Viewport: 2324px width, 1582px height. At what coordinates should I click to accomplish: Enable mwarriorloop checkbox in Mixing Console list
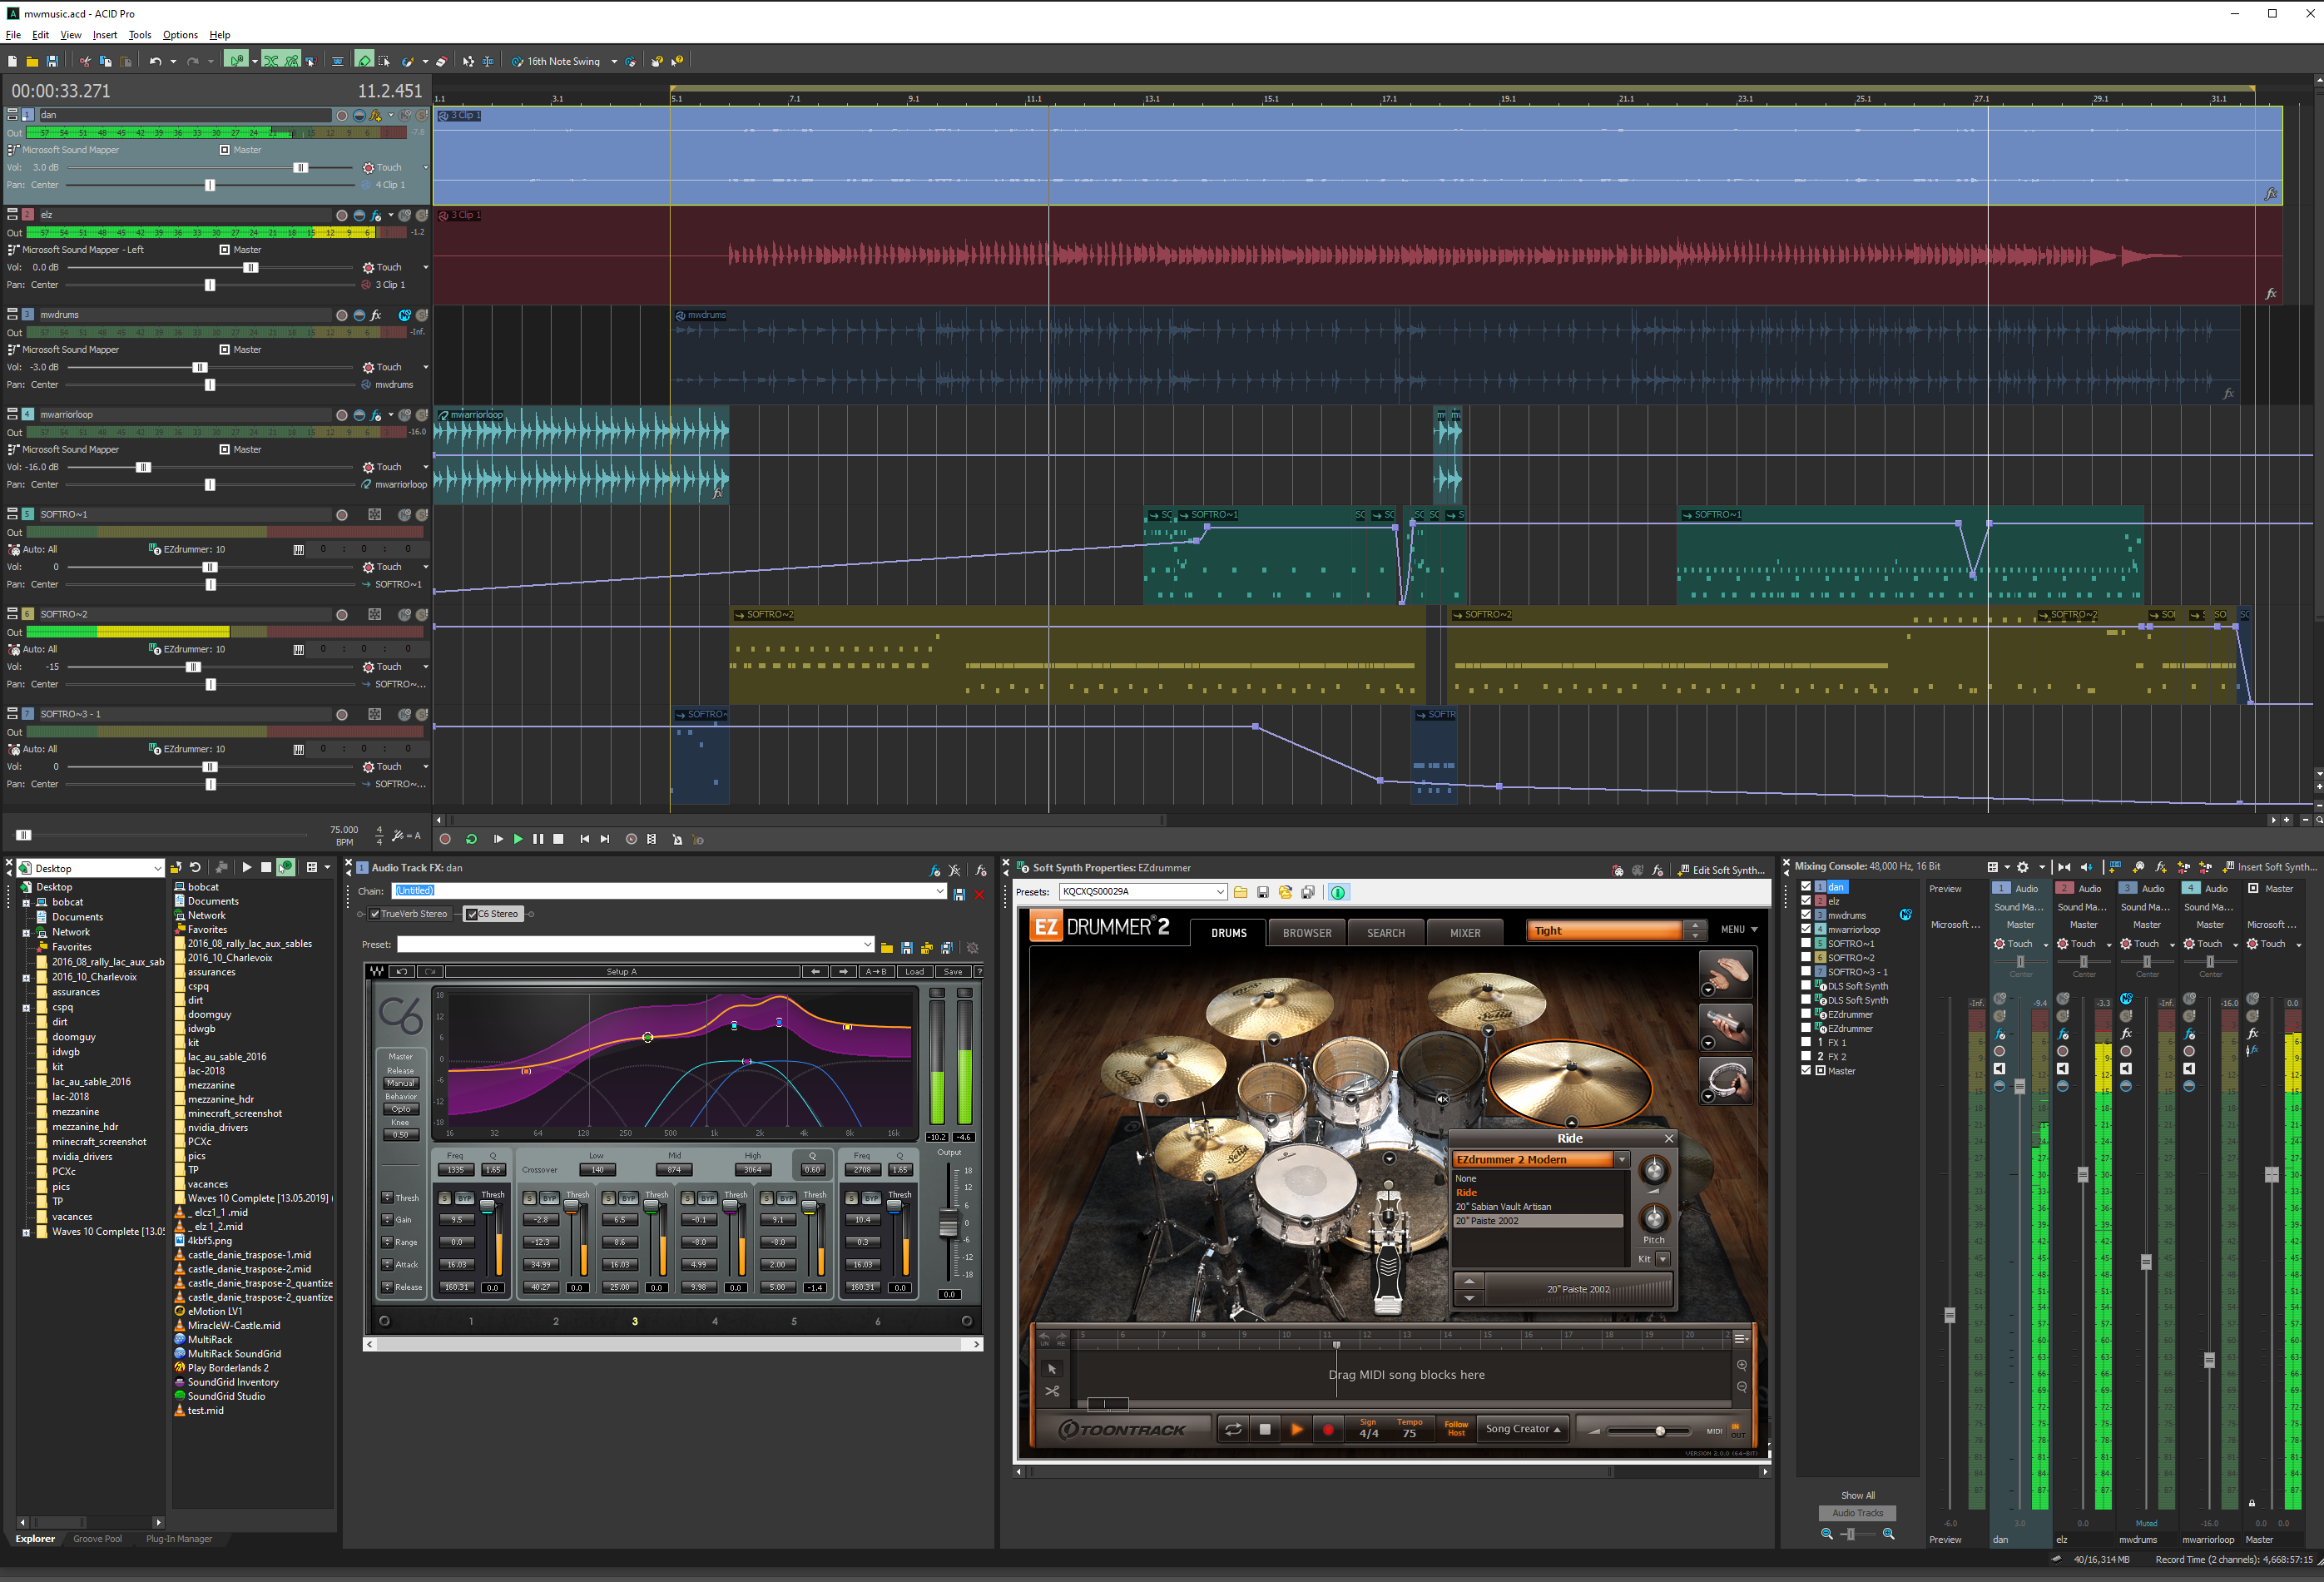click(1806, 929)
